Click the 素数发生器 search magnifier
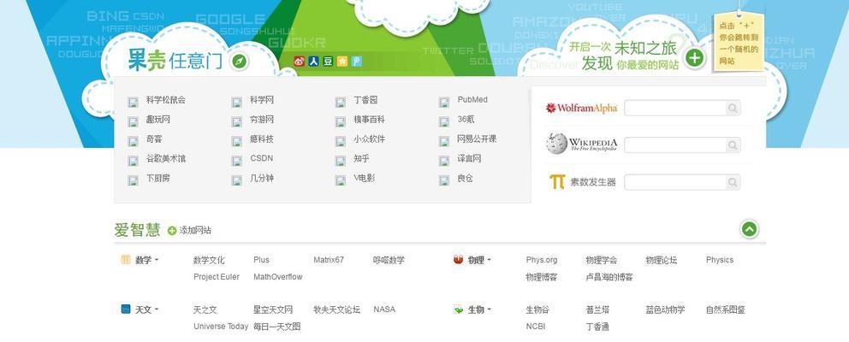The height and width of the screenshot is (342, 849). (x=733, y=182)
